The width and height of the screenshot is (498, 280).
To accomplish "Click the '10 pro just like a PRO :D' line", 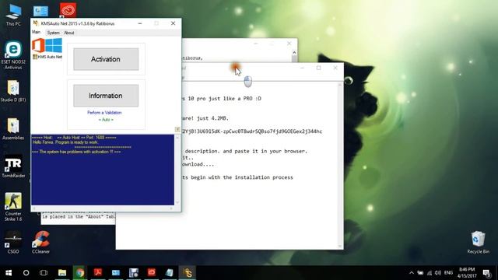I will point(225,99).
